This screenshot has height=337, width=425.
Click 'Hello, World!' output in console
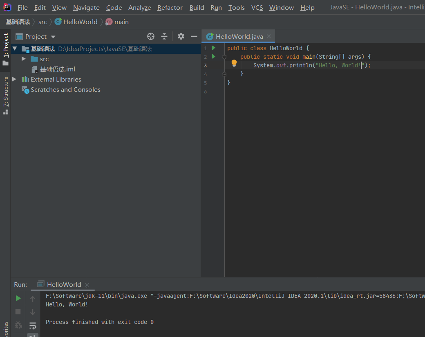pyautogui.click(x=67, y=304)
